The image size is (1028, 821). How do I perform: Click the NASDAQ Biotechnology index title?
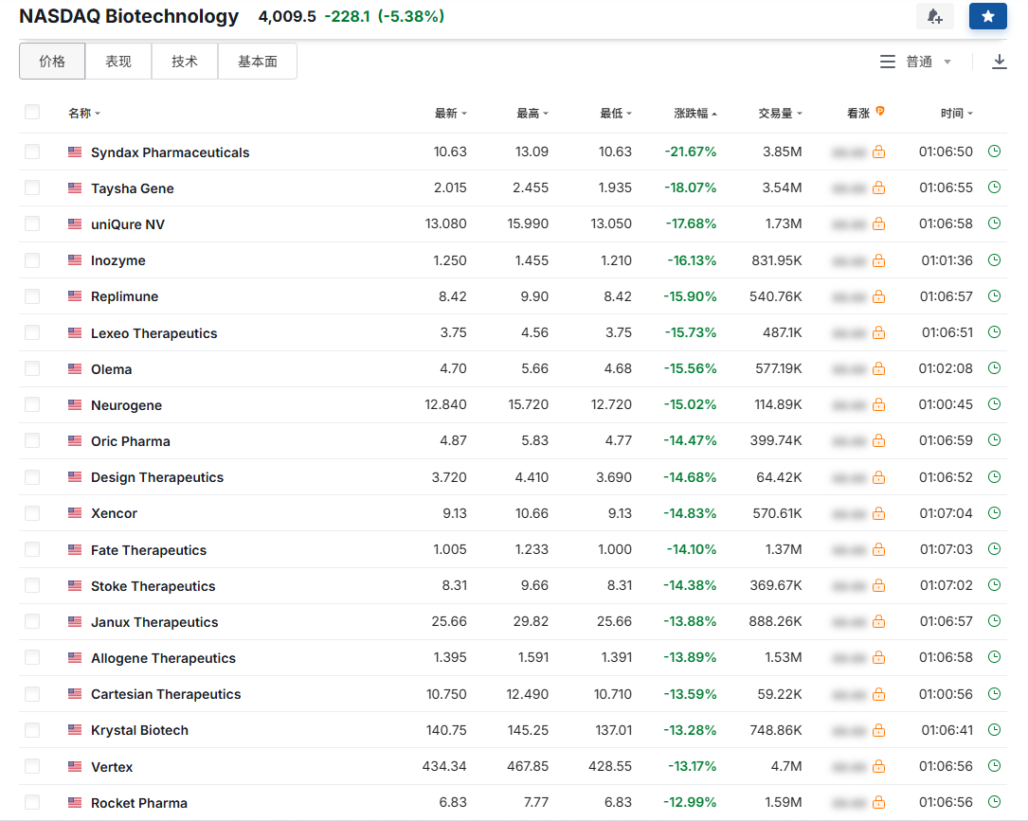pos(129,16)
